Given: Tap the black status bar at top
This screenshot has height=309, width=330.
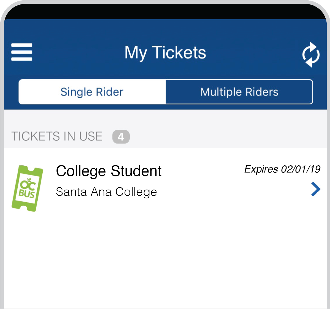Looking at the screenshot, I should pos(165,12).
